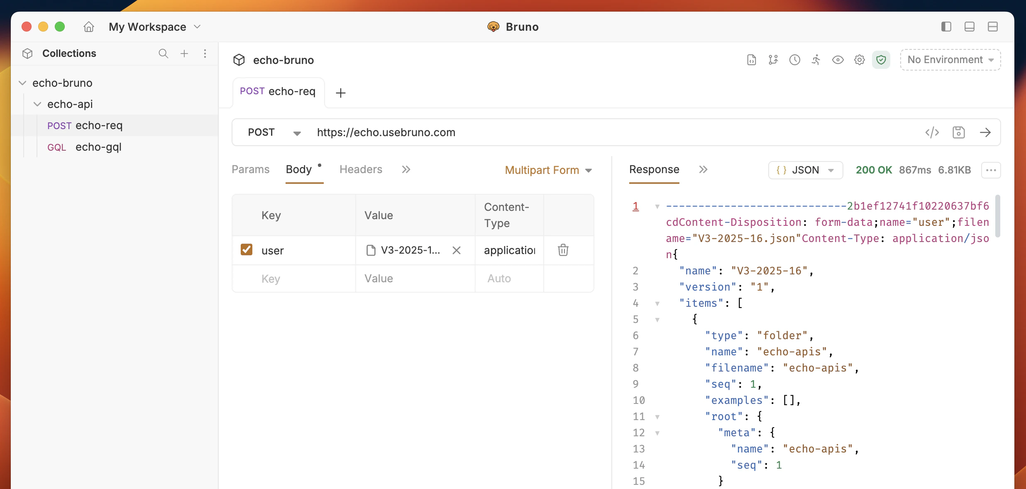Toggle the eye variables icon
This screenshot has width=1026, height=489.
point(838,60)
